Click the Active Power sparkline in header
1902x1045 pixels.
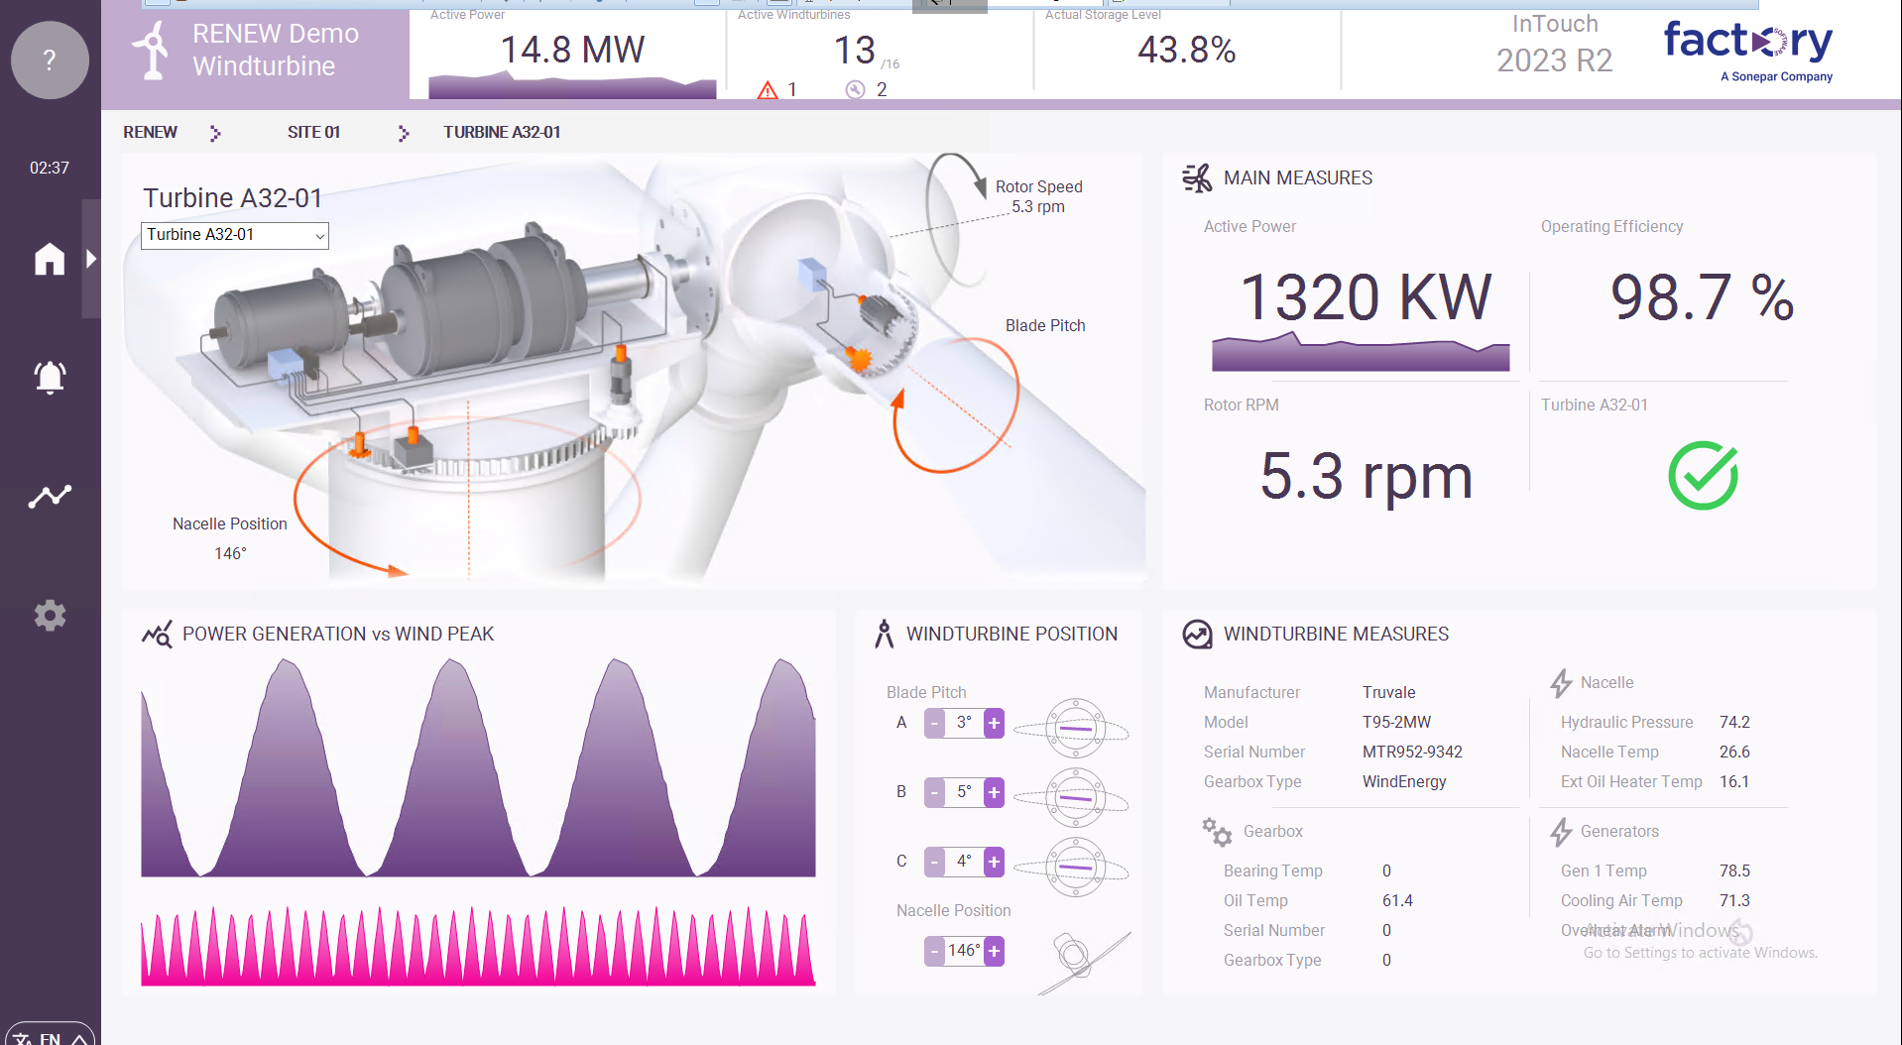pos(572,86)
